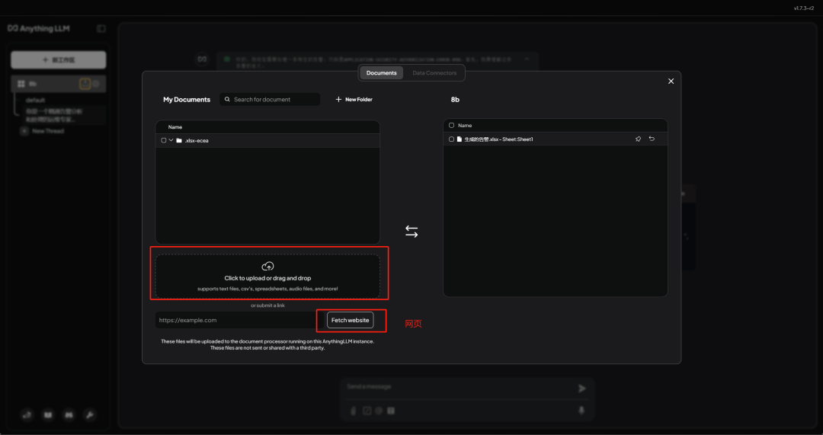Click the microphone icon in chat box
The image size is (823, 435).
pyautogui.click(x=581, y=411)
